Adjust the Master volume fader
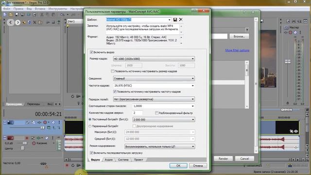 (x=288, y=62)
